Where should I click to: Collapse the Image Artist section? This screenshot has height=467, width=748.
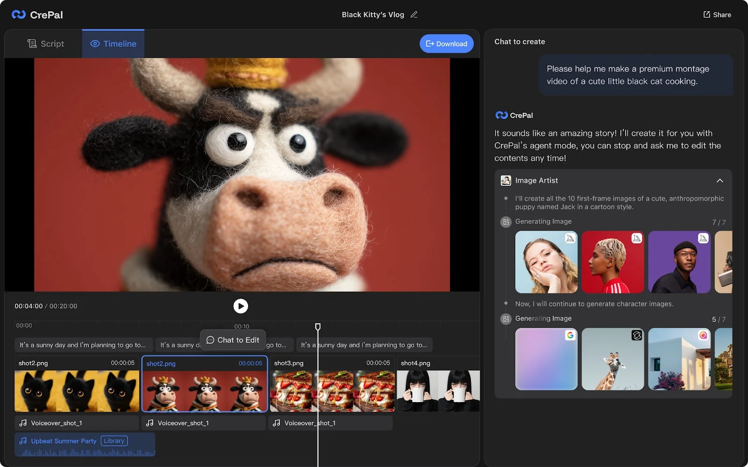(719, 180)
